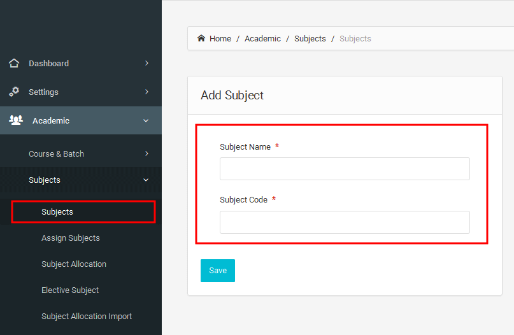The image size is (514, 335).
Task: Open Subject Allocation Import item
Action: [87, 317]
